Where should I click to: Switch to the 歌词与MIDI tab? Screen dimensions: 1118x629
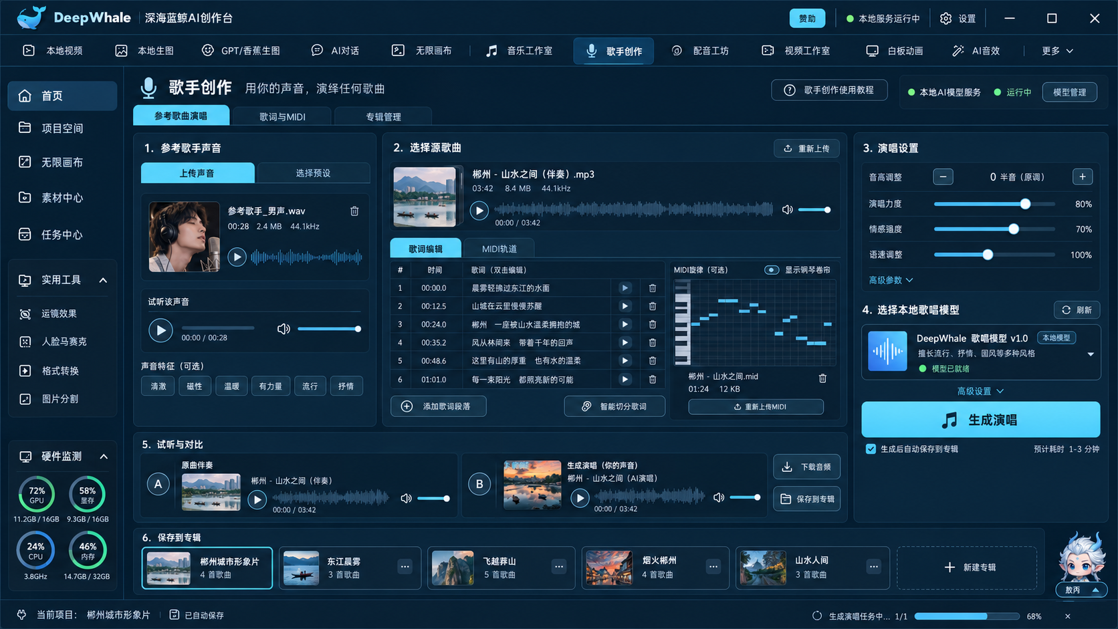(282, 116)
